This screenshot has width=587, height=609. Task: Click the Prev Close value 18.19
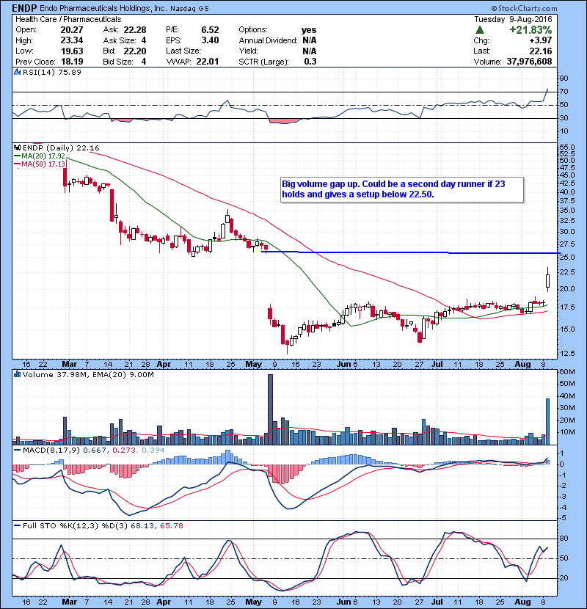[x=72, y=62]
